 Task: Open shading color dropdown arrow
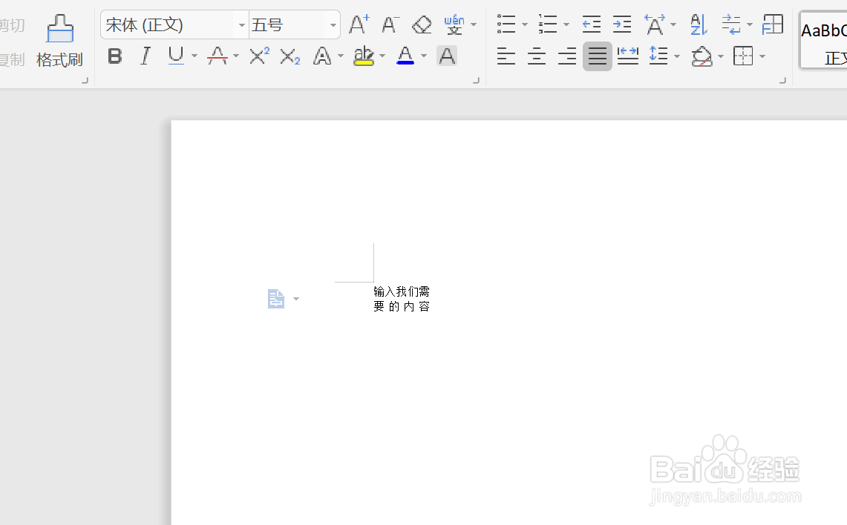click(721, 56)
